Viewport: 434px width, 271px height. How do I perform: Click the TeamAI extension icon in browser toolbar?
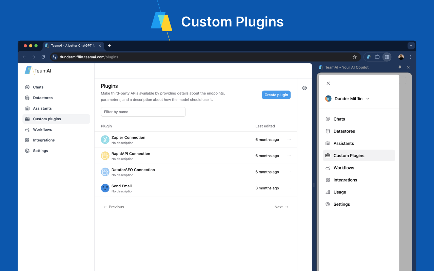click(x=369, y=57)
